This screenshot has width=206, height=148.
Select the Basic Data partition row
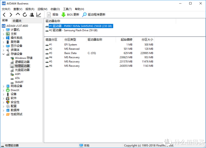pos(100,53)
